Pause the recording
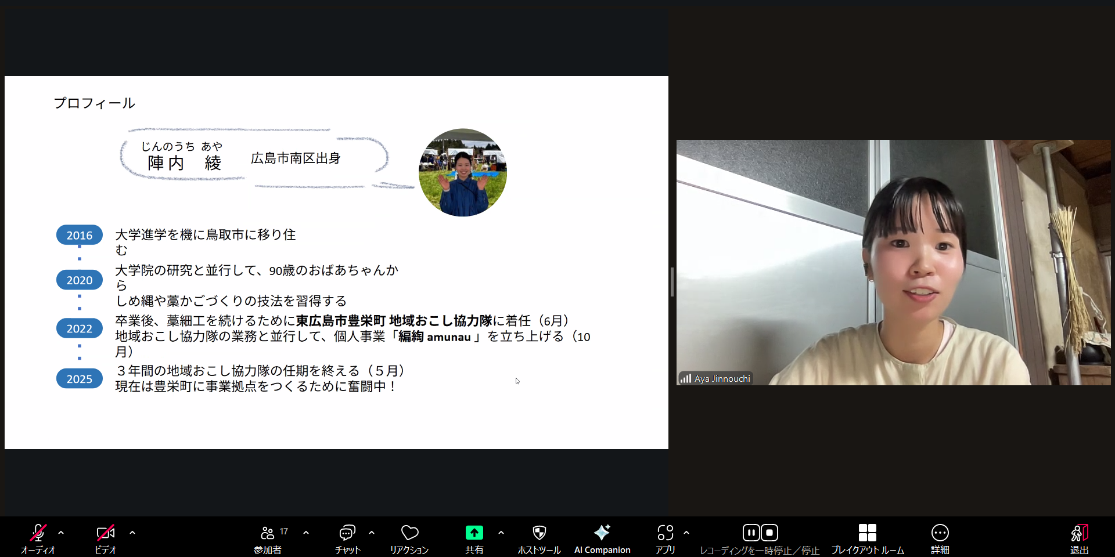The height and width of the screenshot is (557, 1115). [x=751, y=533]
